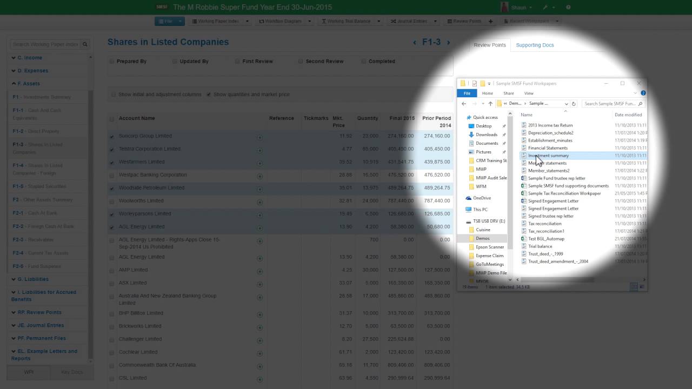Click the WPI button below the index

pos(28,372)
